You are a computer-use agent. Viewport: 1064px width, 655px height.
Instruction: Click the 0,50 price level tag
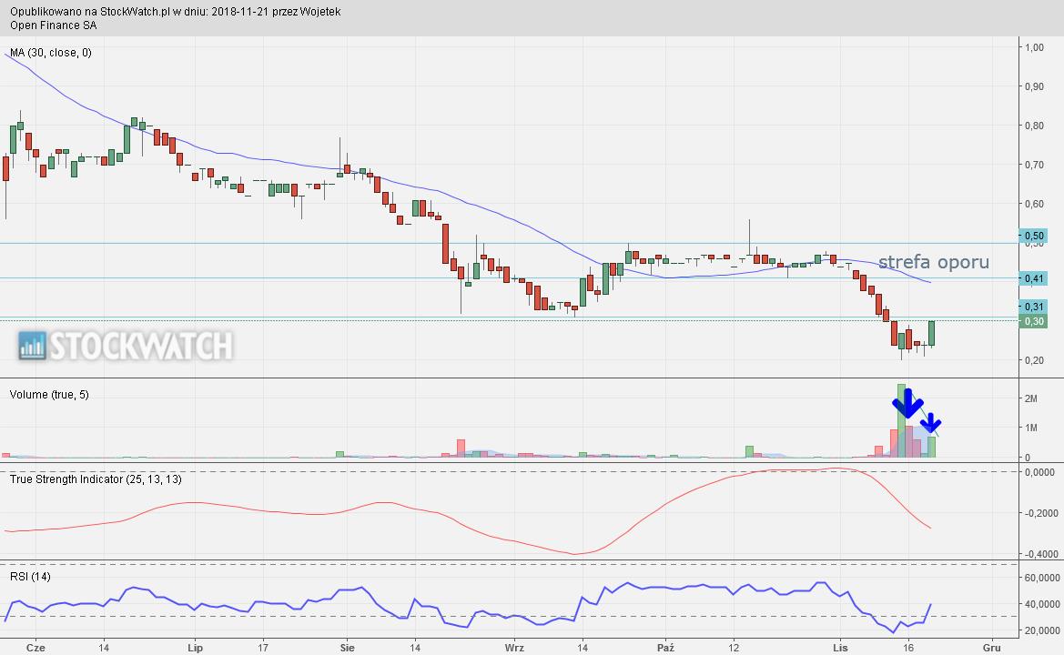[x=1033, y=236]
